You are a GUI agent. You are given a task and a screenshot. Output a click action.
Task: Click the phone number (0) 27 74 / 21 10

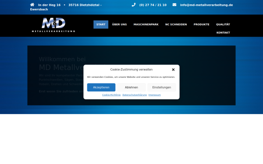click(153, 5)
